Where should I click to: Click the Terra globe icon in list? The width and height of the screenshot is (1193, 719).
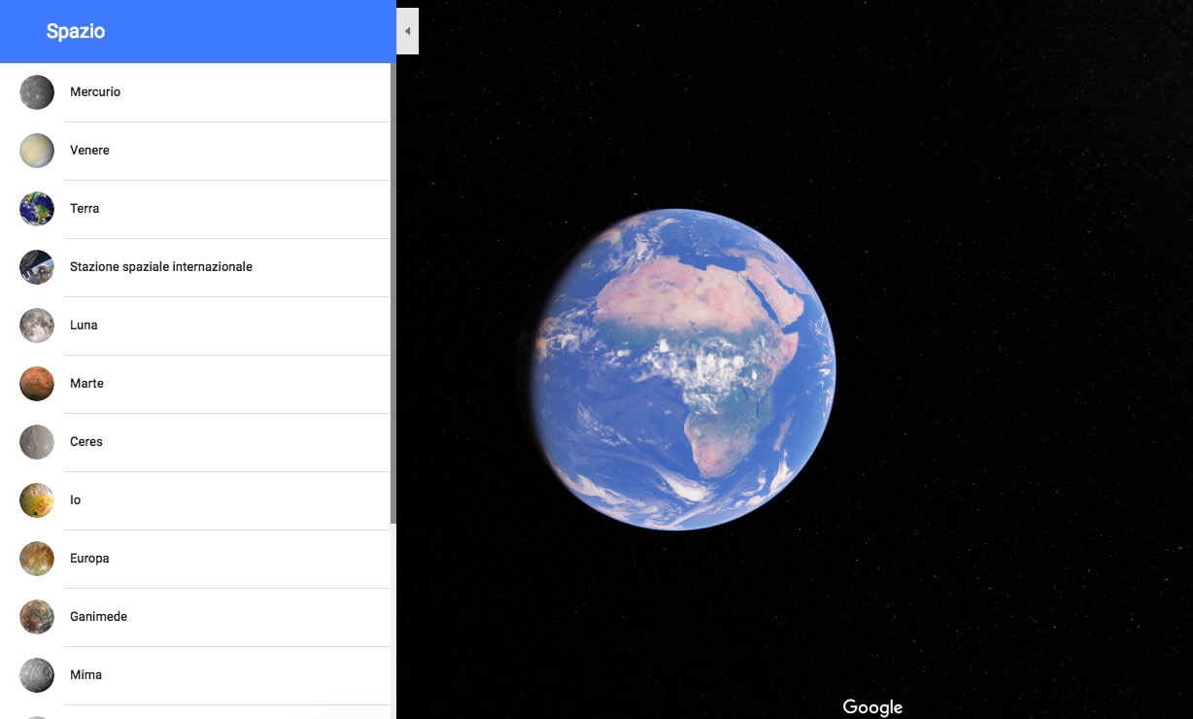click(x=37, y=209)
